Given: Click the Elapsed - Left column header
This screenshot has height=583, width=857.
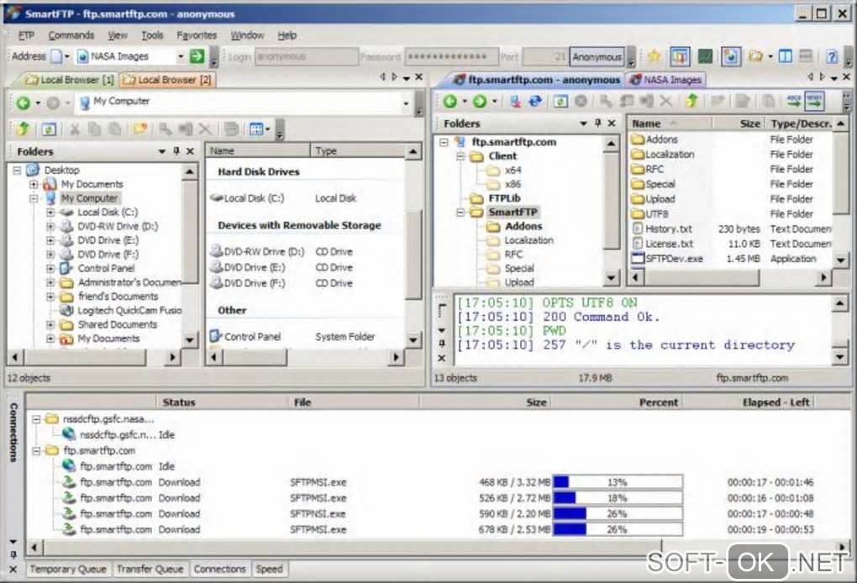Looking at the screenshot, I should pyautogui.click(x=749, y=402).
